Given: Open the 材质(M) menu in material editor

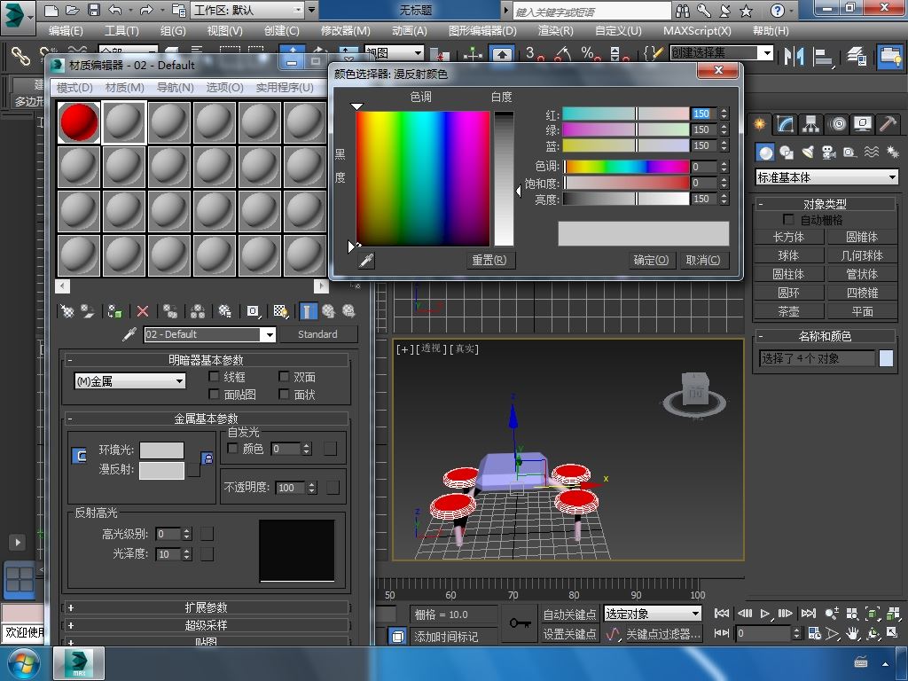Looking at the screenshot, I should click(124, 88).
